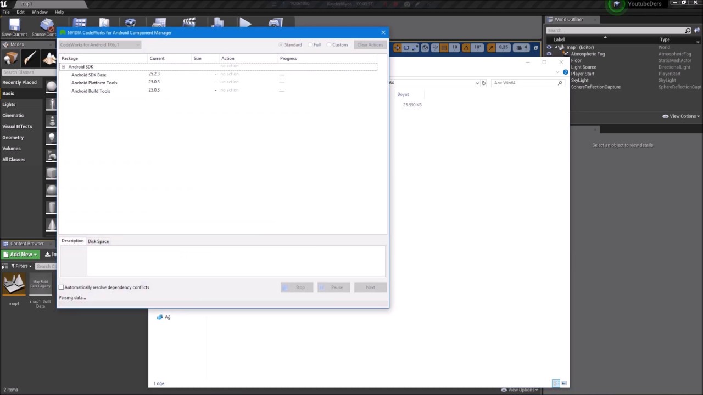
Task: Toggle scale snapping arrow icon
Action: coord(491,48)
